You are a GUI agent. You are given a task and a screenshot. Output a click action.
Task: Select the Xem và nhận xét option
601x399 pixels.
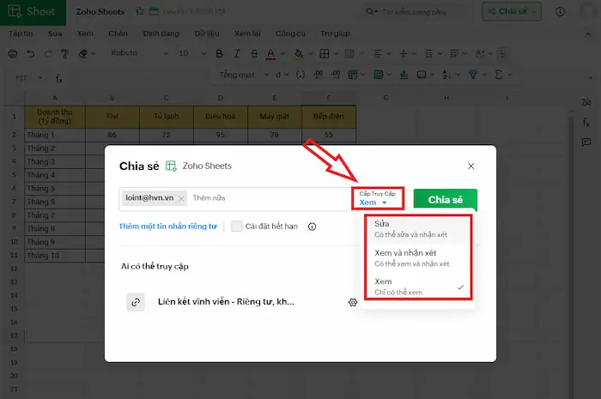click(x=418, y=257)
